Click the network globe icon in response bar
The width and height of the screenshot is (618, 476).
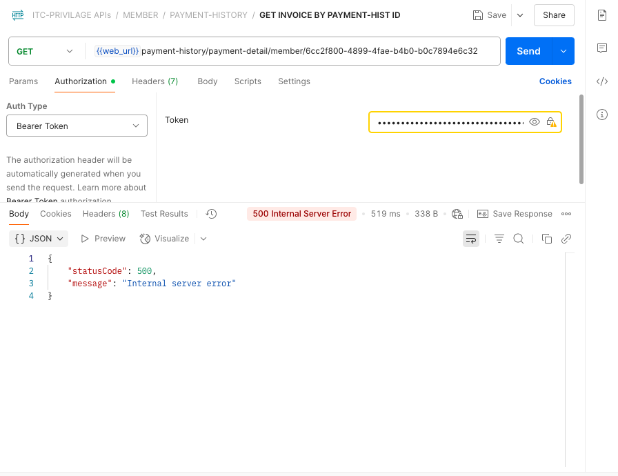(457, 214)
